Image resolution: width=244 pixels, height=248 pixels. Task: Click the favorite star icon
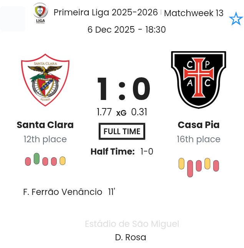tap(236, 18)
